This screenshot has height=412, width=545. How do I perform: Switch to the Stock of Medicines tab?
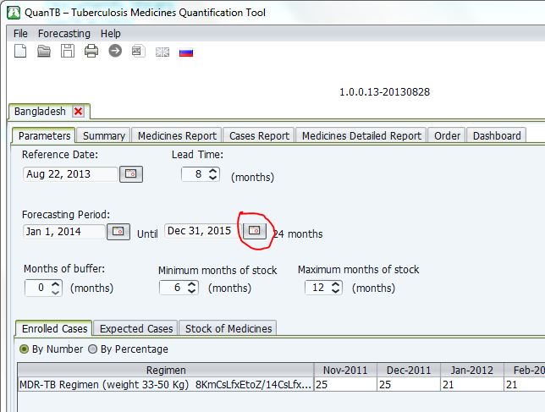coord(228,328)
